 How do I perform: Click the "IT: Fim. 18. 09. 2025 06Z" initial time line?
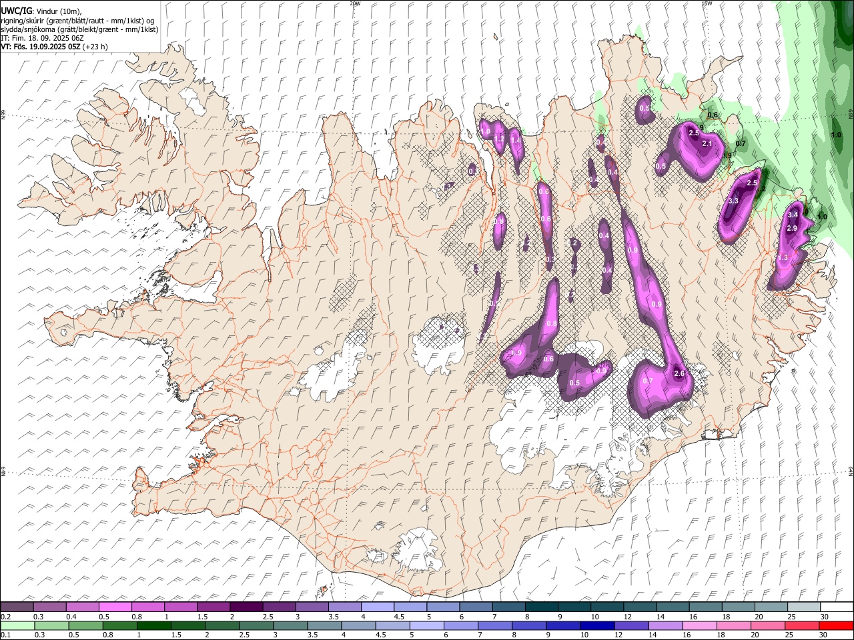tap(42, 38)
